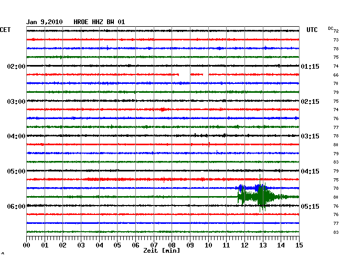The image size is (341, 259).
Task: Click the 03:15 UTC time label
Action: coord(310,136)
